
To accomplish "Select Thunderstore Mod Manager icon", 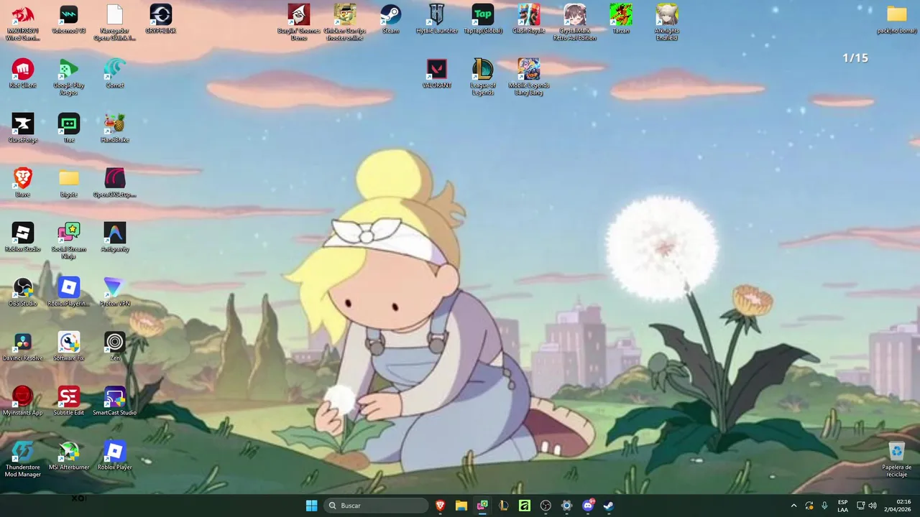I will point(23,460).
